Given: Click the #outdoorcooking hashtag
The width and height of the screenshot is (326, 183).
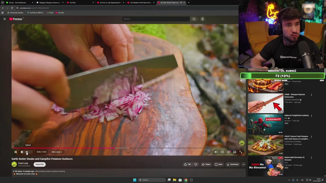Looking at the screenshot, I should [x=58, y=171].
